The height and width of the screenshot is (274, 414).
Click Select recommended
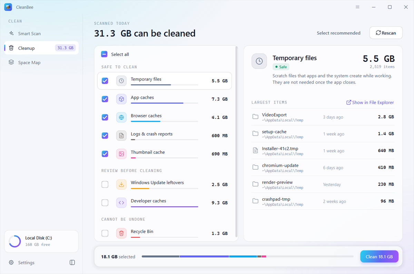coord(338,33)
